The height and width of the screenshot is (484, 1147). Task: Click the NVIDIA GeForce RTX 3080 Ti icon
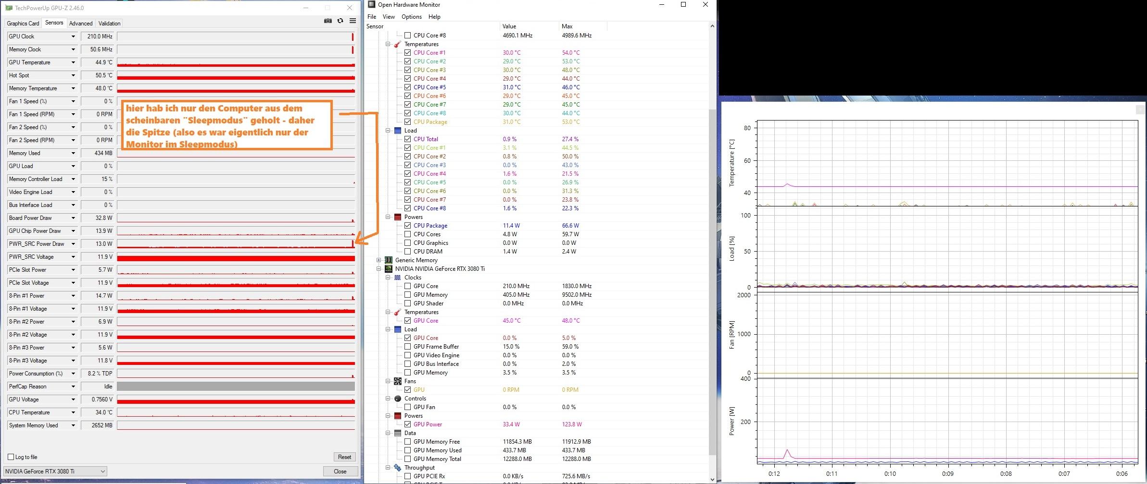tap(389, 269)
